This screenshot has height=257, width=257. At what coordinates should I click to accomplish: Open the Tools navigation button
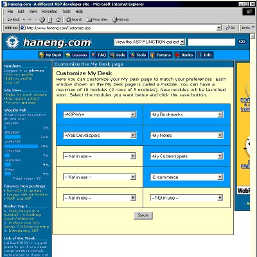137,55
